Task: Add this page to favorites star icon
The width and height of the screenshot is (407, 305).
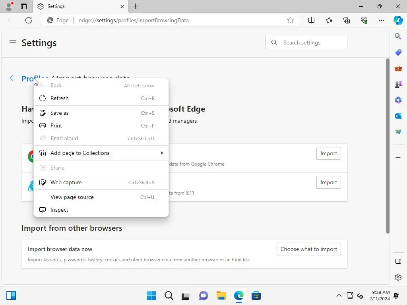Action: click(291, 20)
